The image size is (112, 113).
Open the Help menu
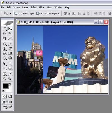[x=67, y=8]
